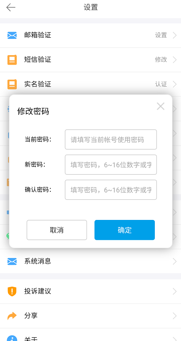
Task: Focus the 当前密码 input field
Action: (x=111, y=139)
